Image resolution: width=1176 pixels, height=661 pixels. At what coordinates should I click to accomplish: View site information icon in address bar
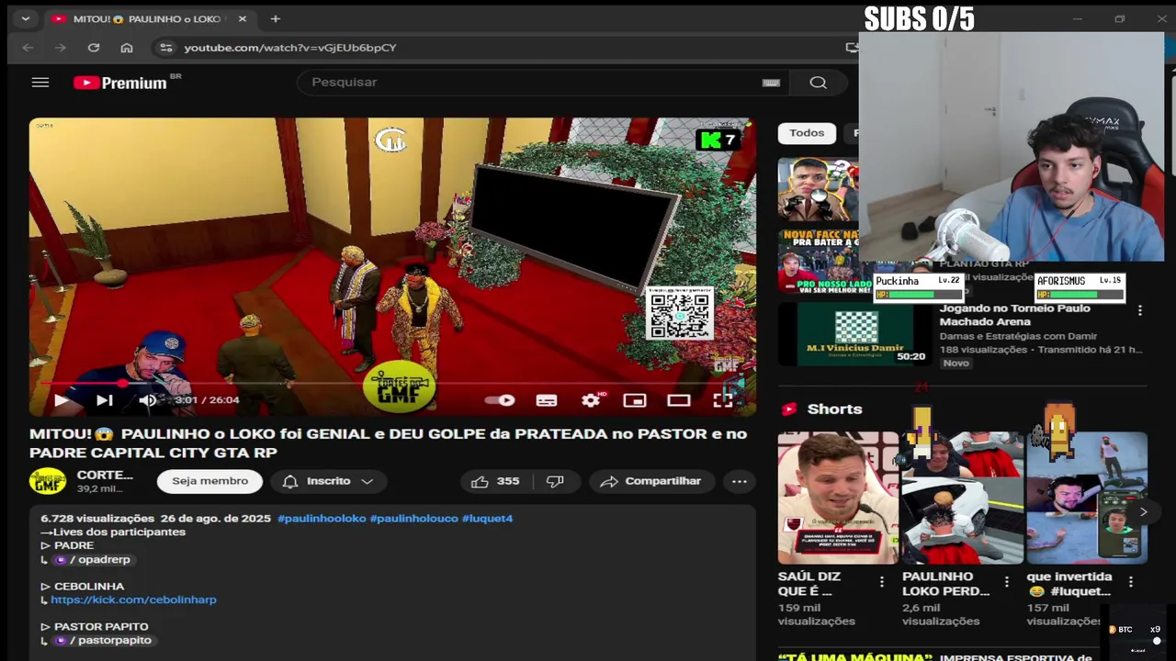(165, 48)
